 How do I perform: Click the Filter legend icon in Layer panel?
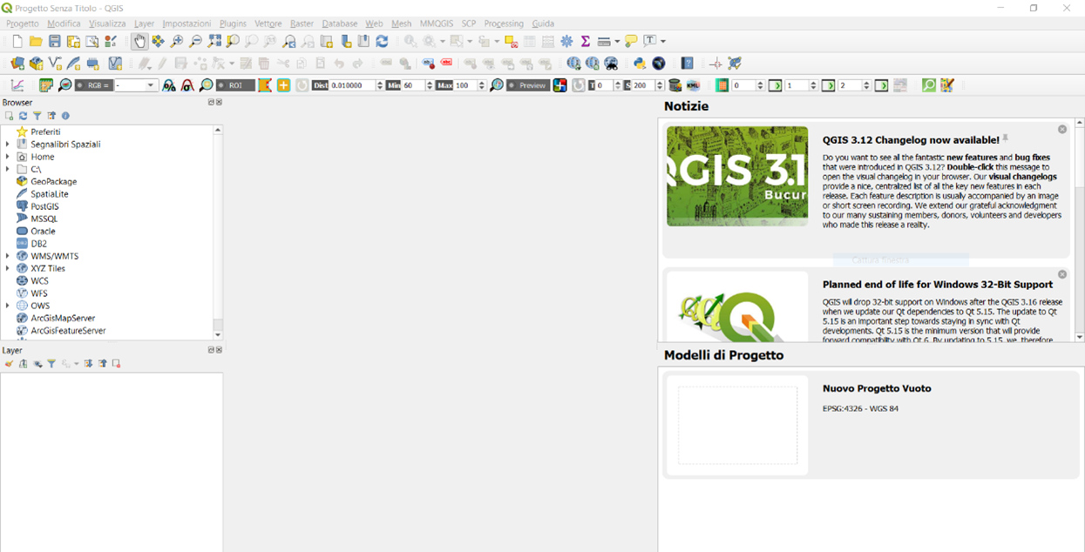tap(51, 364)
